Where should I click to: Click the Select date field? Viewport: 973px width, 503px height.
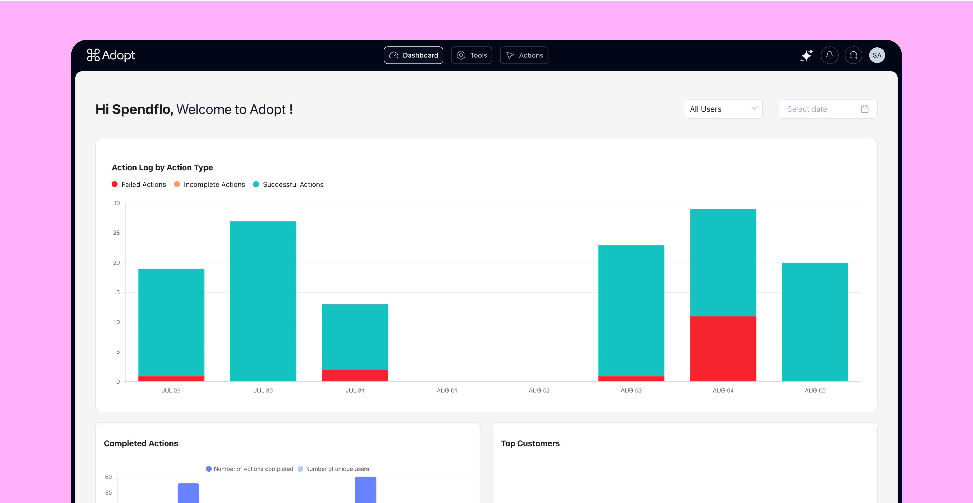point(828,109)
